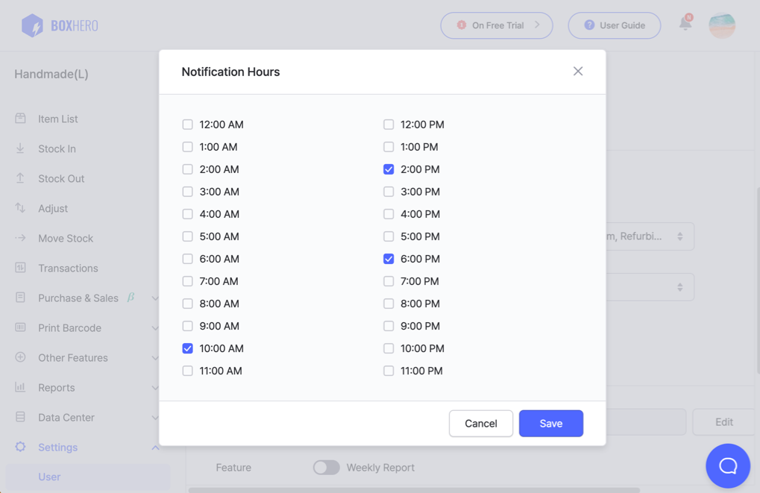Select Move Stock from the sidebar
Screen dimensions: 760x493
[65, 238]
